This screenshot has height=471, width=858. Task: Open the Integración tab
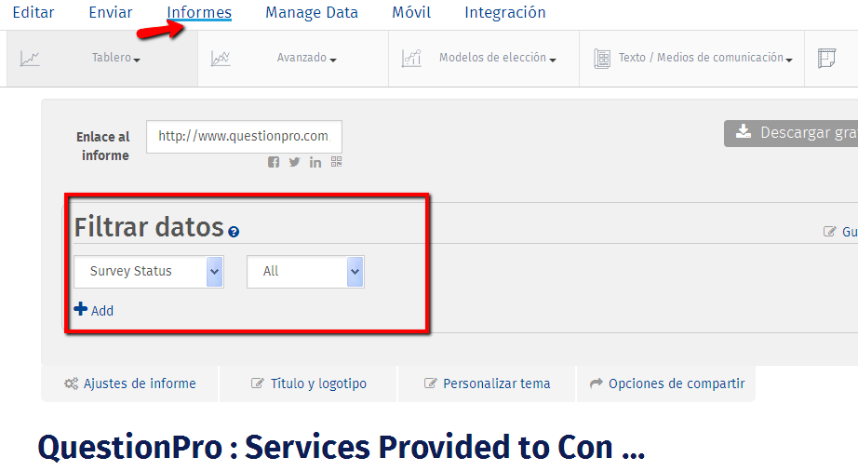[x=505, y=13]
